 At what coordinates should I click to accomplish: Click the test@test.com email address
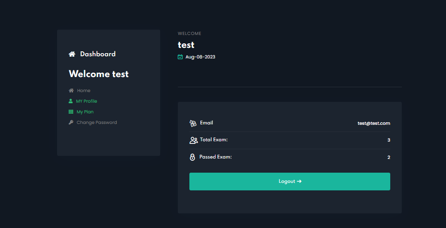pyautogui.click(x=374, y=123)
